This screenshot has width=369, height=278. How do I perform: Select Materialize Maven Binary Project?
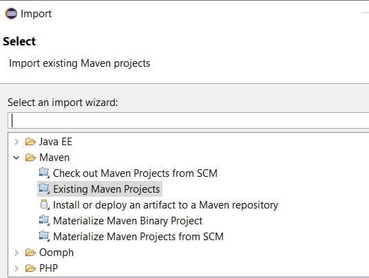point(128,221)
